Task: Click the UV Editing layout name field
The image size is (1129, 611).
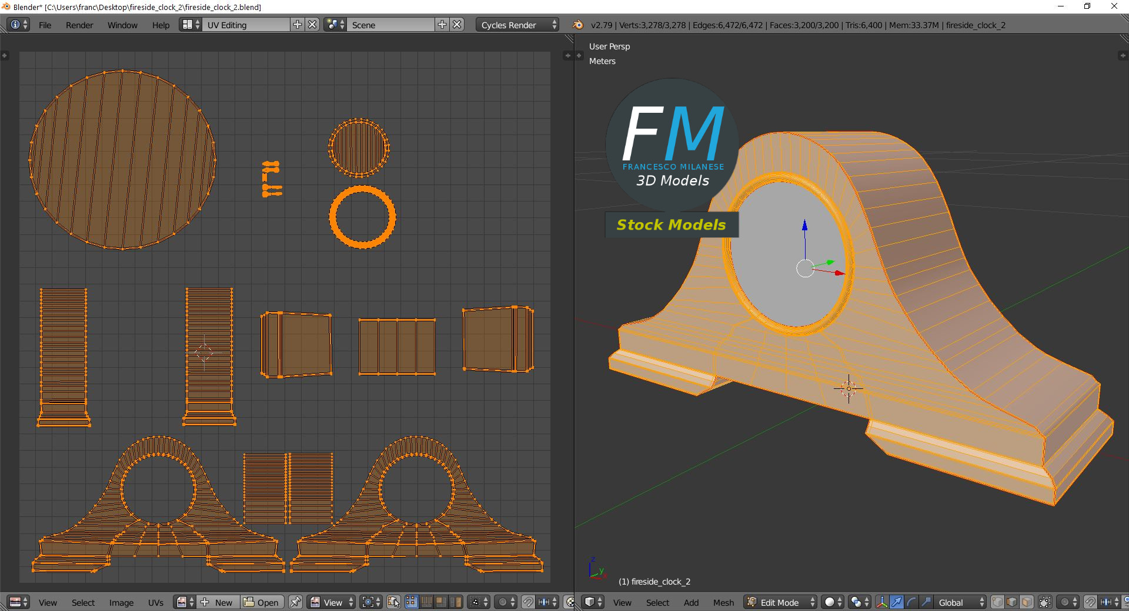Action: [246, 25]
